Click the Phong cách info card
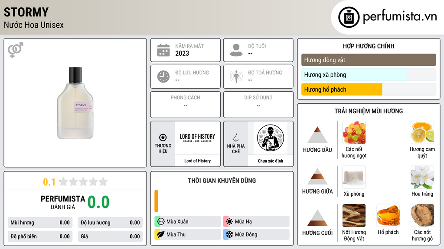The image size is (444, 249). pos(186,105)
